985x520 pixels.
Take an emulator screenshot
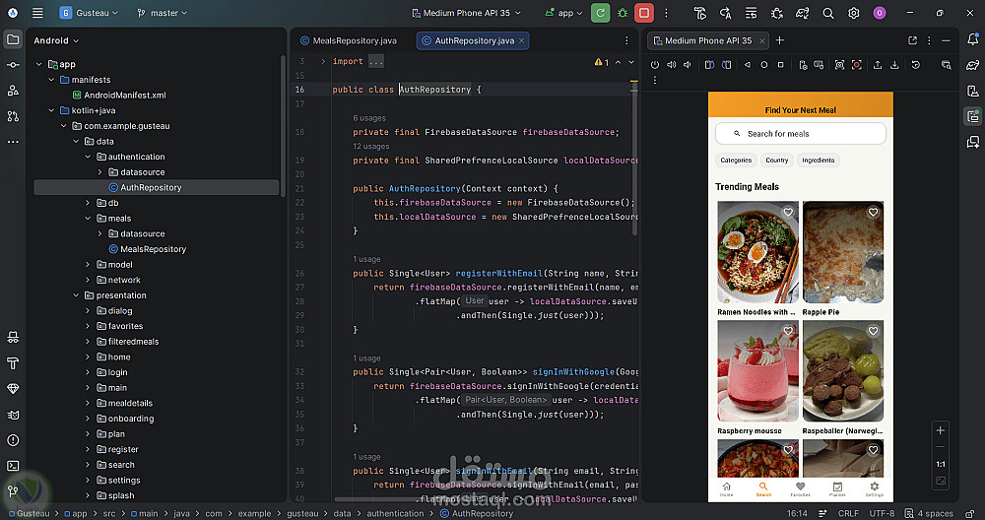click(x=839, y=65)
